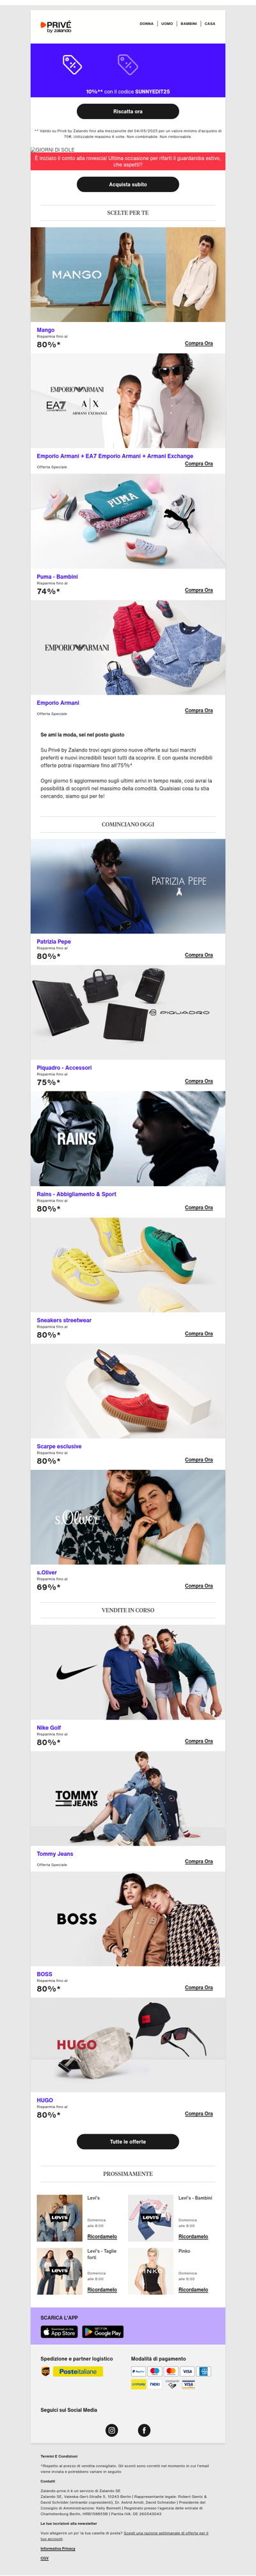
Task: Click the Tutte le offerte button
Action: pyautogui.click(x=128, y=2141)
